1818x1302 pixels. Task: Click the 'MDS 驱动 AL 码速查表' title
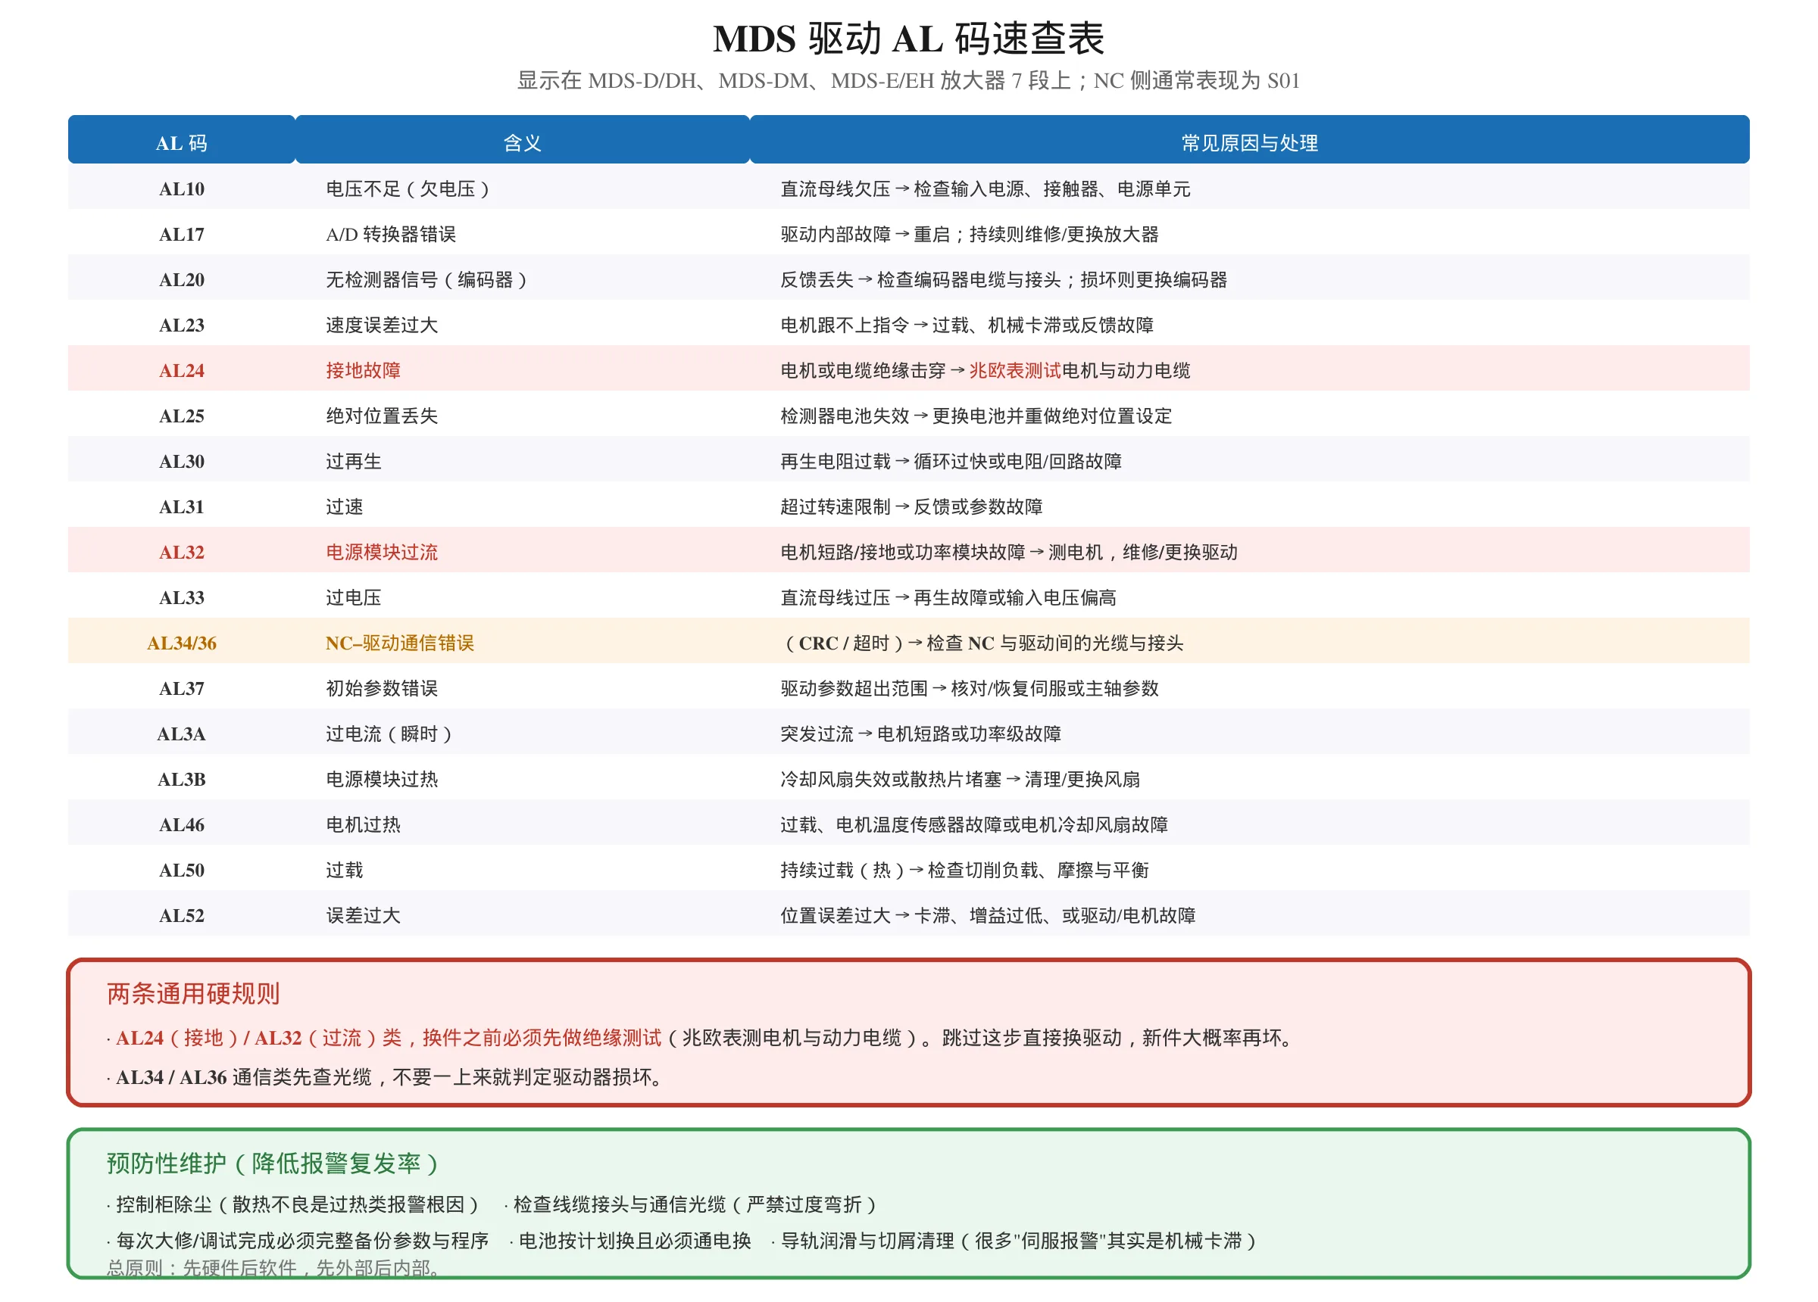[908, 39]
